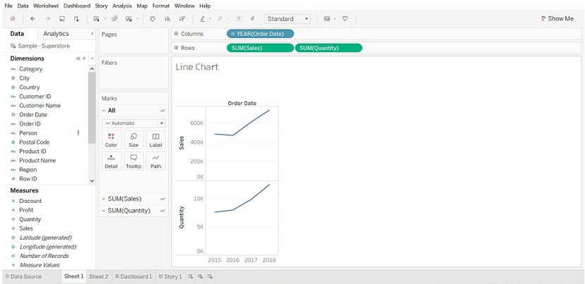The width and height of the screenshot is (585, 284).
Task: Select the Customer Name dimension field
Action: (x=40, y=105)
